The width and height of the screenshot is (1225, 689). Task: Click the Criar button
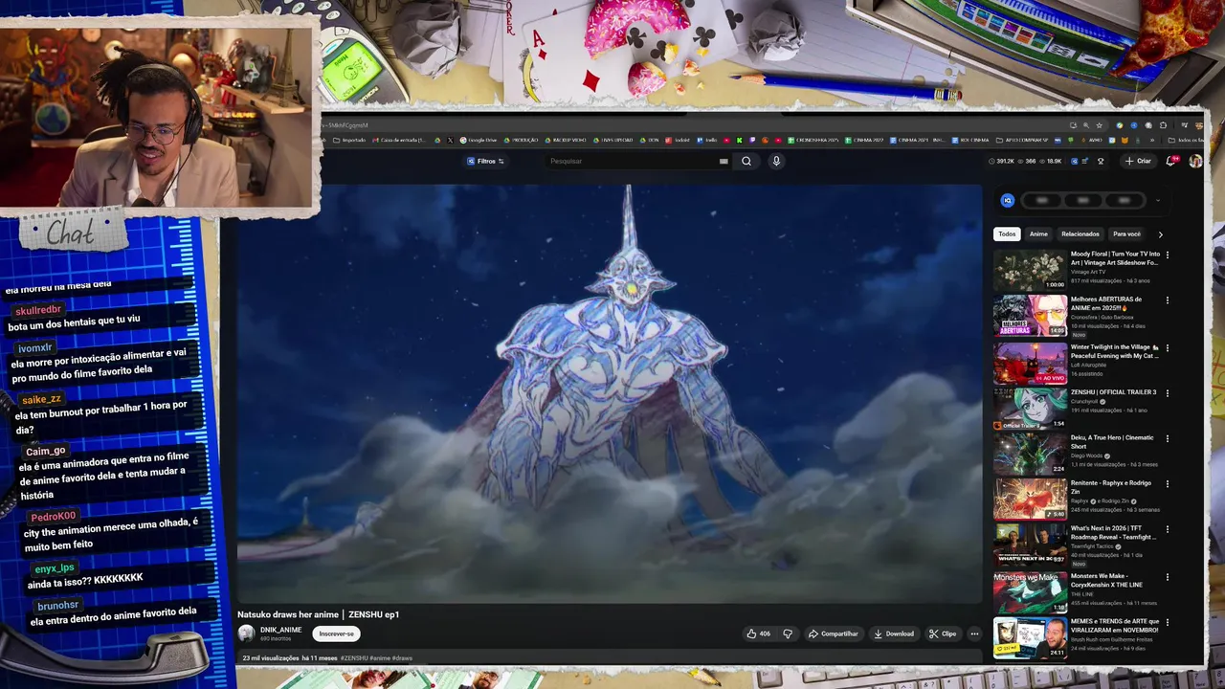[x=1139, y=161]
